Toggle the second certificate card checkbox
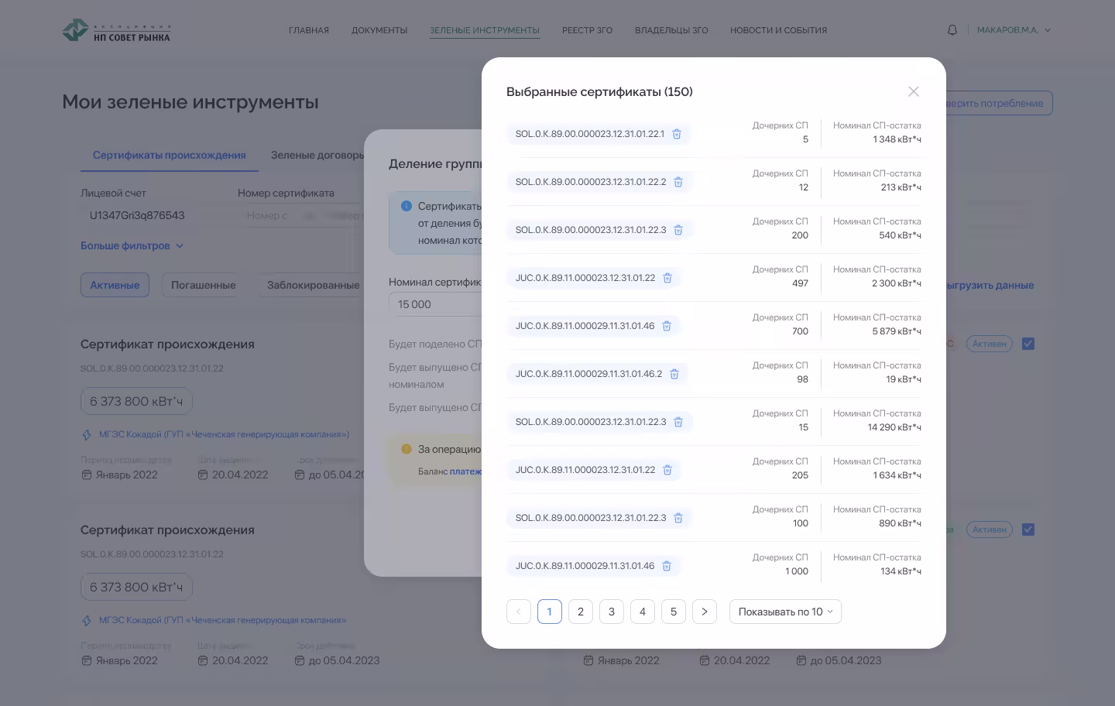Screen dimensions: 1115x706 coord(1028,529)
